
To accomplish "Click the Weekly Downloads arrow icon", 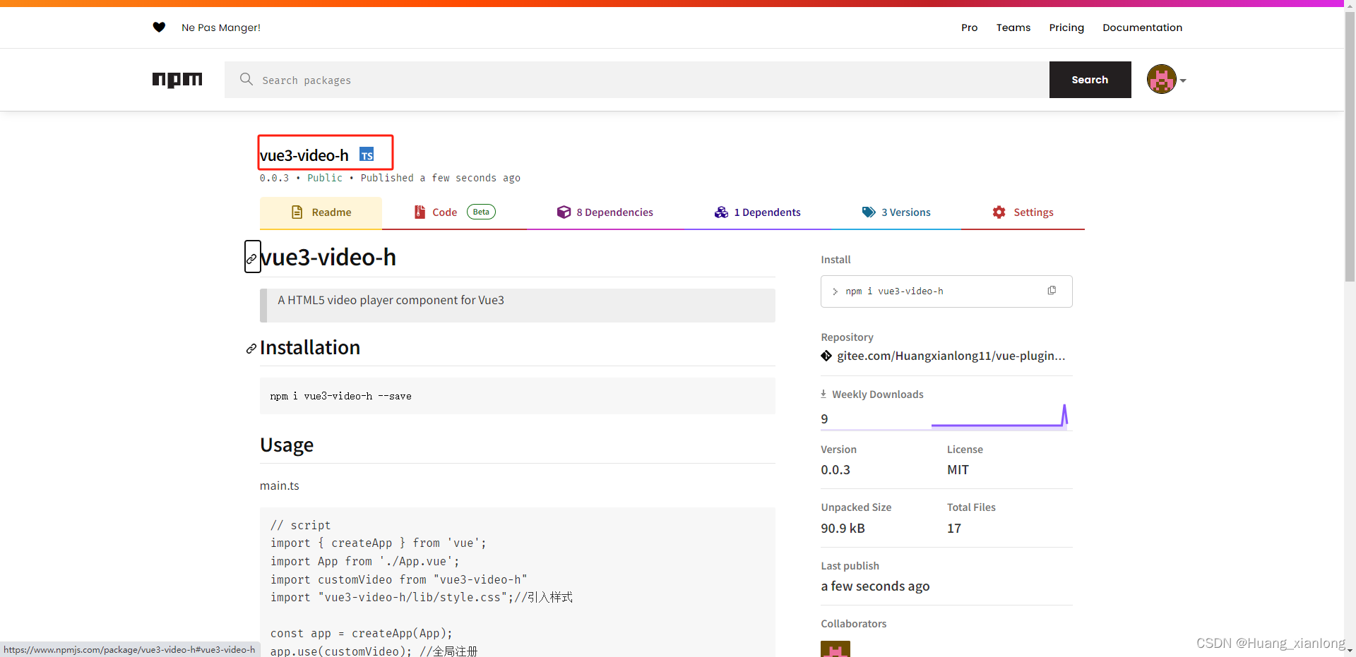I will click(823, 394).
